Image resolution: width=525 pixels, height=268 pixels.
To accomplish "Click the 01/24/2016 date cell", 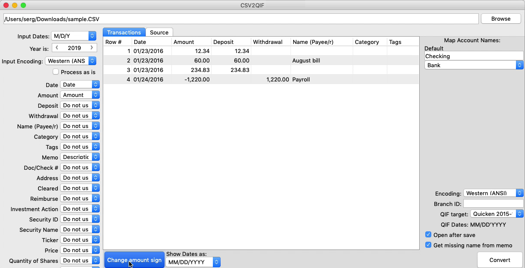I will coord(152,80).
